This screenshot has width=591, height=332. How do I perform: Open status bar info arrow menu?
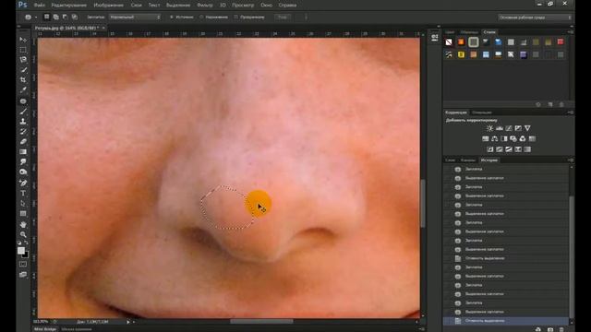(x=128, y=322)
